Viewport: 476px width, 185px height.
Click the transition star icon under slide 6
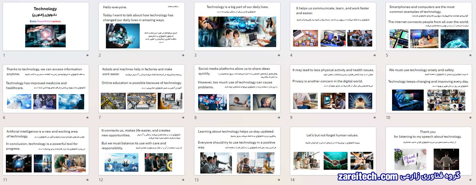87,118
